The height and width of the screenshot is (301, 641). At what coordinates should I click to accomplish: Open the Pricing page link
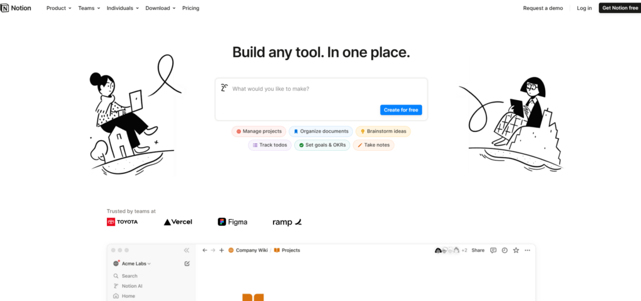click(191, 8)
